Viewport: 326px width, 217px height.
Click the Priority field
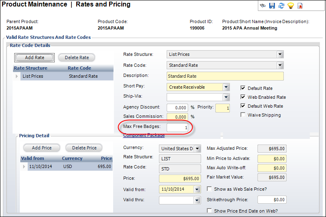[x=223, y=108]
